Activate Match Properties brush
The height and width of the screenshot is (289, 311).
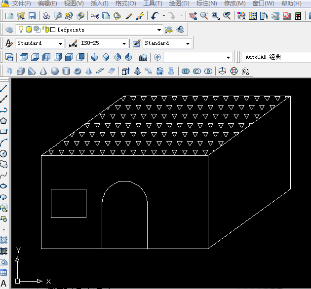tap(129, 16)
